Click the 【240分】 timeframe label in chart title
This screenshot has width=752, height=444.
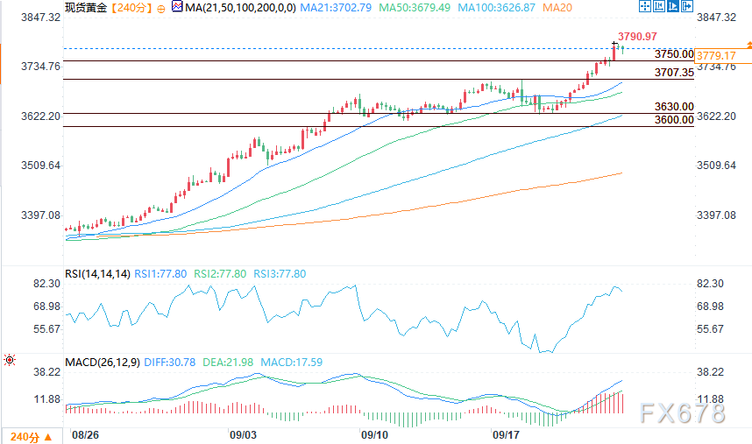tap(130, 8)
